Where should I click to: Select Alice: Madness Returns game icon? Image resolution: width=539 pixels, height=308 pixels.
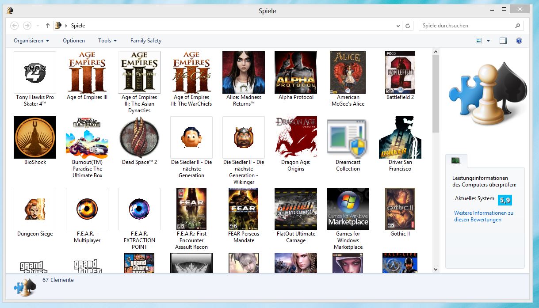click(244, 72)
